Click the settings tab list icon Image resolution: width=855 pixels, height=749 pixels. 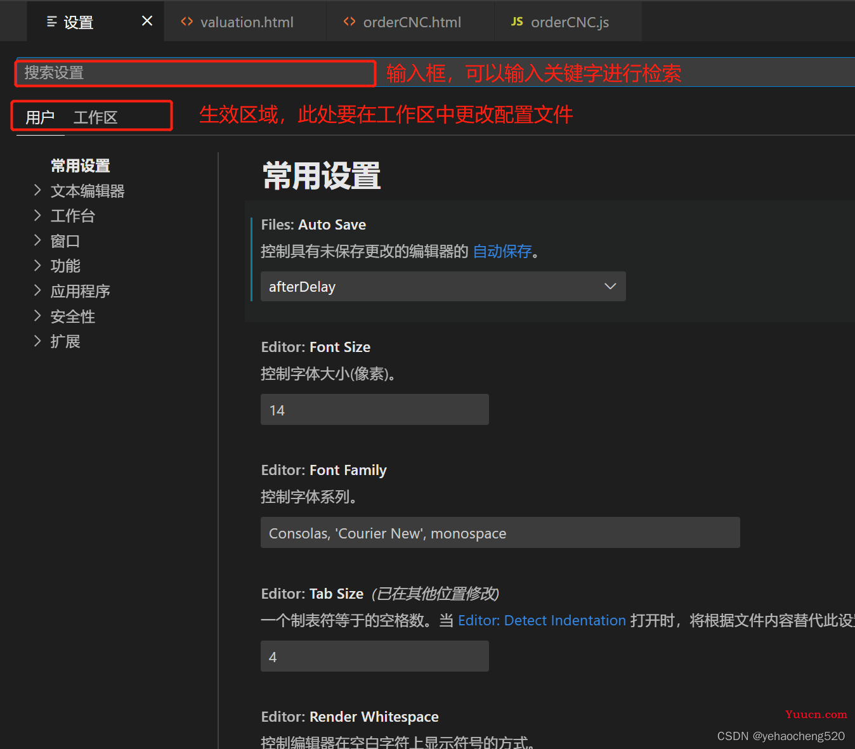[52, 22]
